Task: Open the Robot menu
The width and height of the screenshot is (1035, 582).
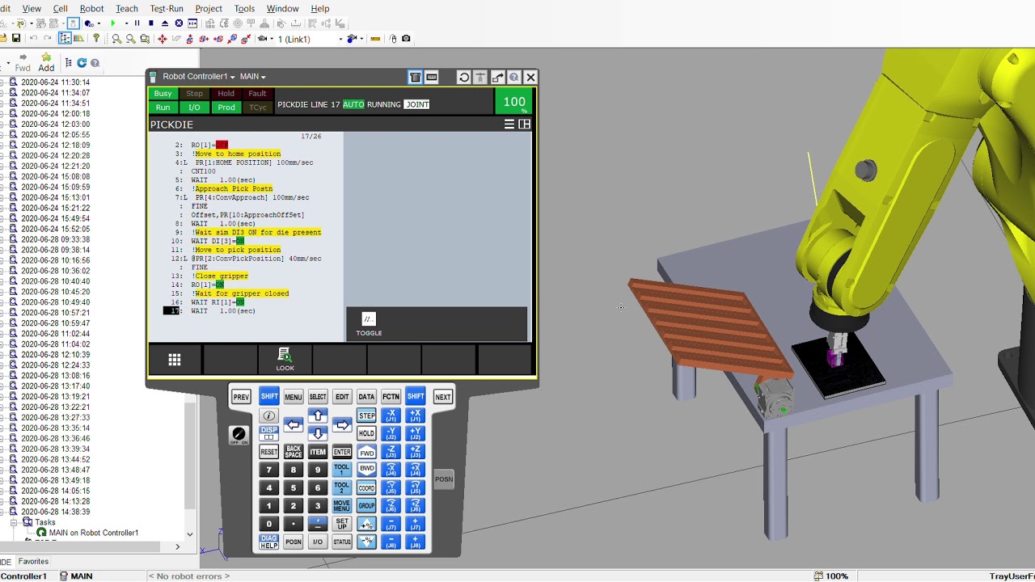Action: pos(91,8)
